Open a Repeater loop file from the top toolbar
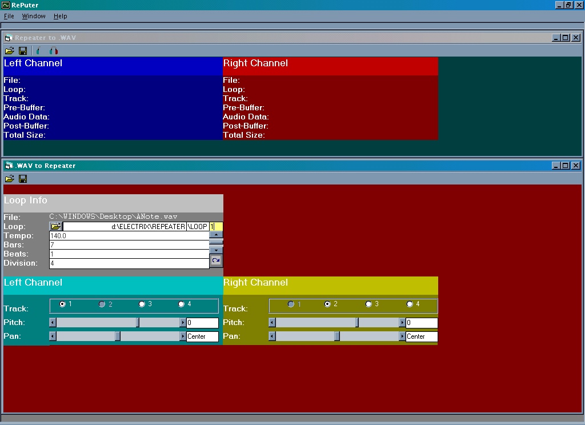585x425 pixels. (x=10, y=51)
